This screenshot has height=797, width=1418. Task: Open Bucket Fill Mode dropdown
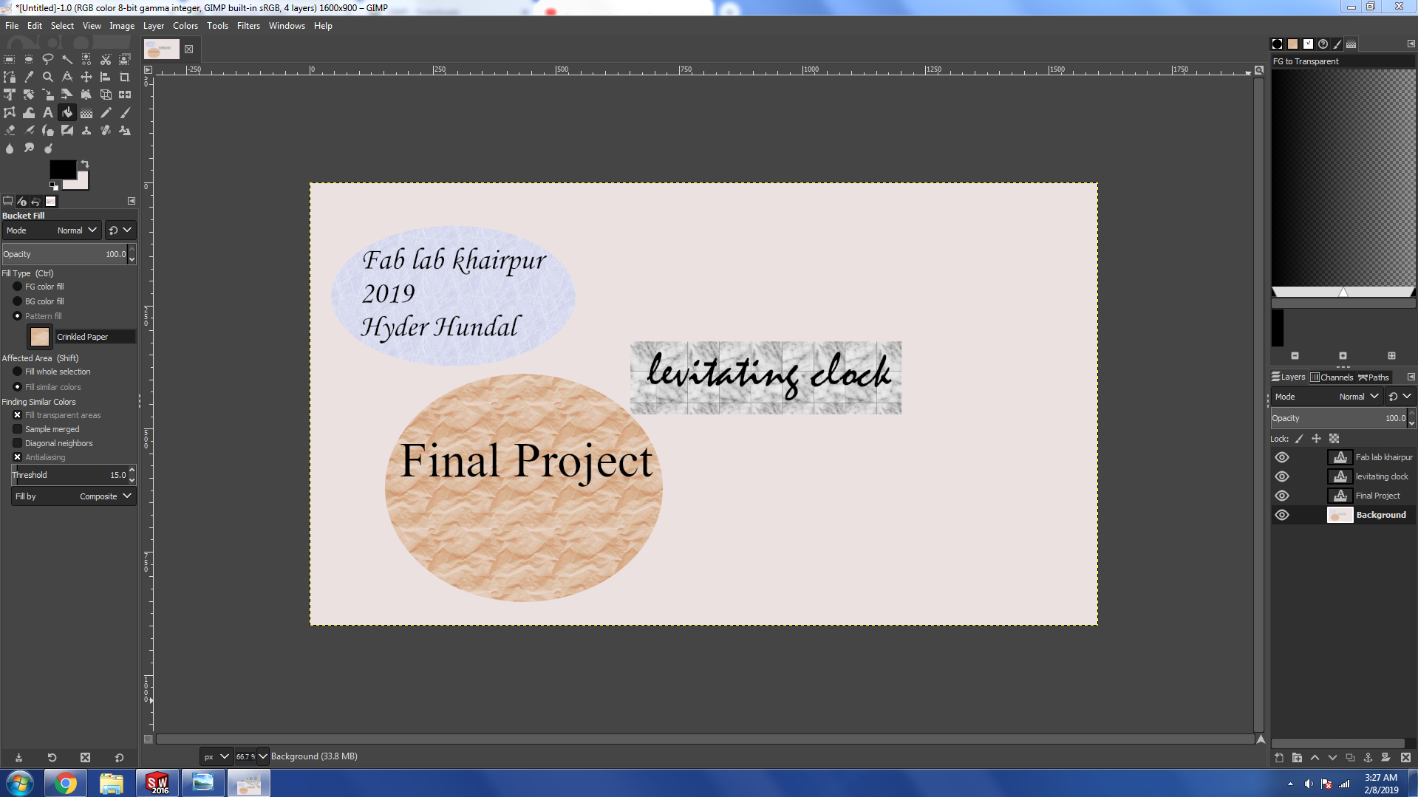(x=52, y=230)
